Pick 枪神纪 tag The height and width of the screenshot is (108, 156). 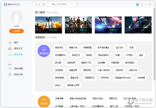pyautogui.click(x=89, y=55)
